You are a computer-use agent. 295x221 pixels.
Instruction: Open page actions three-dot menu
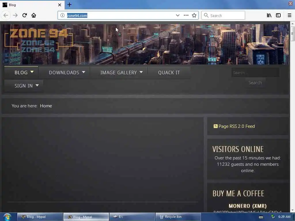coord(186,16)
